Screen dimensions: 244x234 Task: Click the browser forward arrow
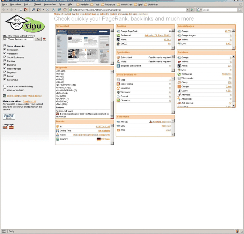coord(12,10)
